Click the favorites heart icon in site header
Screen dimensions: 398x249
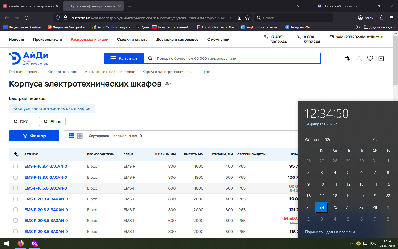coord(370,58)
